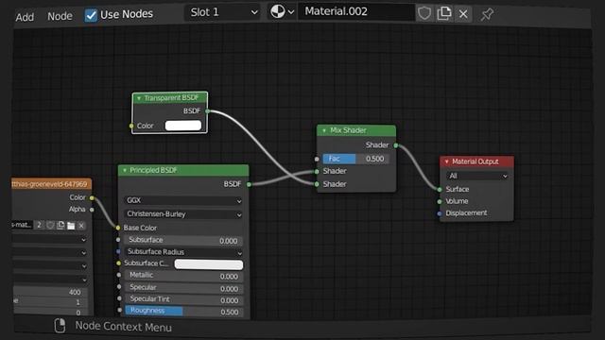The width and height of the screenshot is (605, 340).
Task: Click the image texture Alpha output socket
Action: (92, 210)
